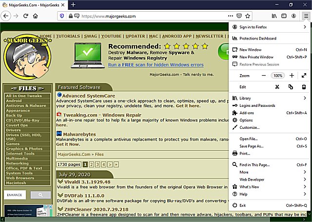The height and width of the screenshot is (222, 312).
Task: Open Protections Dashboard
Action: (270, 38)
